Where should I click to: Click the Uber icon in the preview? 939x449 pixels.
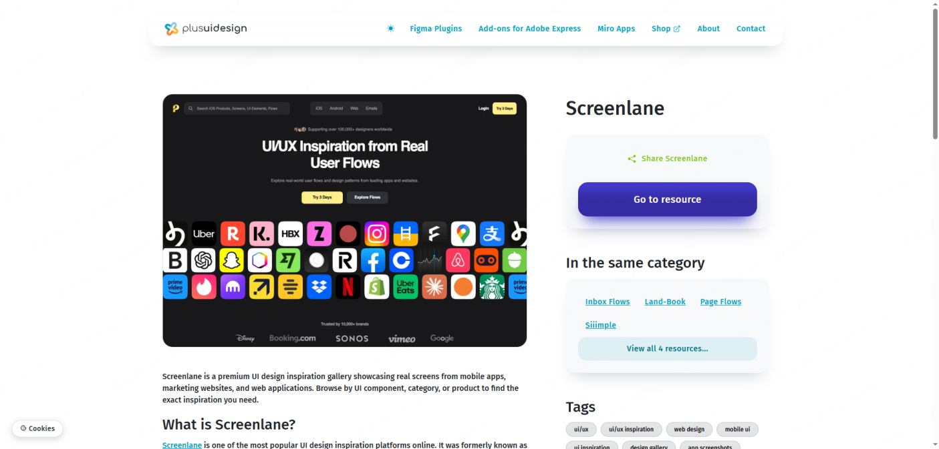tap(204, 234)
